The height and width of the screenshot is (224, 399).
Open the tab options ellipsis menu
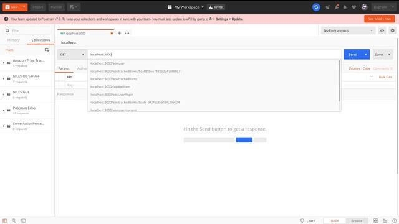(127, 33)
